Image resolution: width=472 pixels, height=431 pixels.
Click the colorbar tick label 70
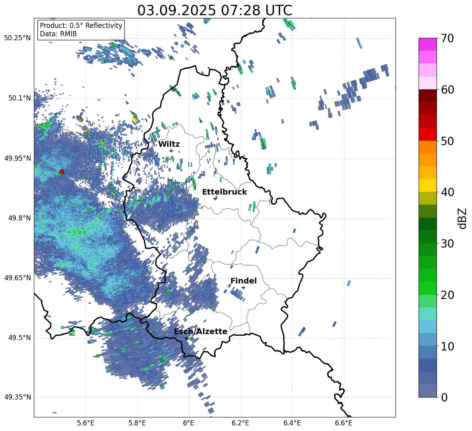[447, 38]
